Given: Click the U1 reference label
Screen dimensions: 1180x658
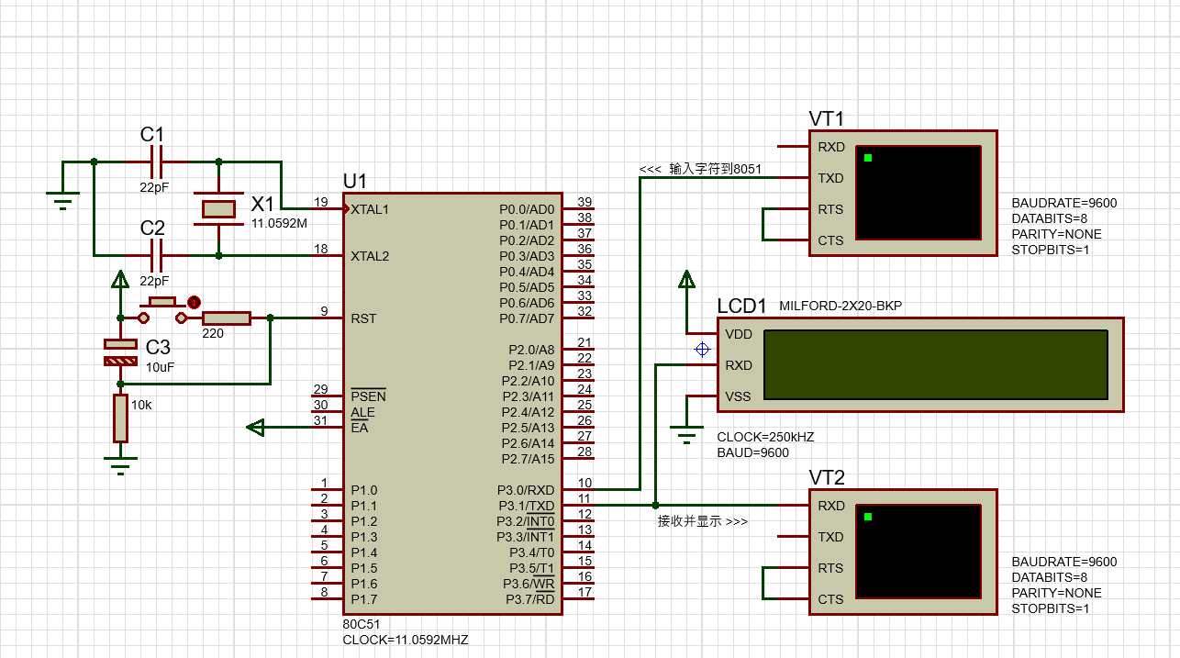Looking at the screenshot, I should [x=354, y=181].
